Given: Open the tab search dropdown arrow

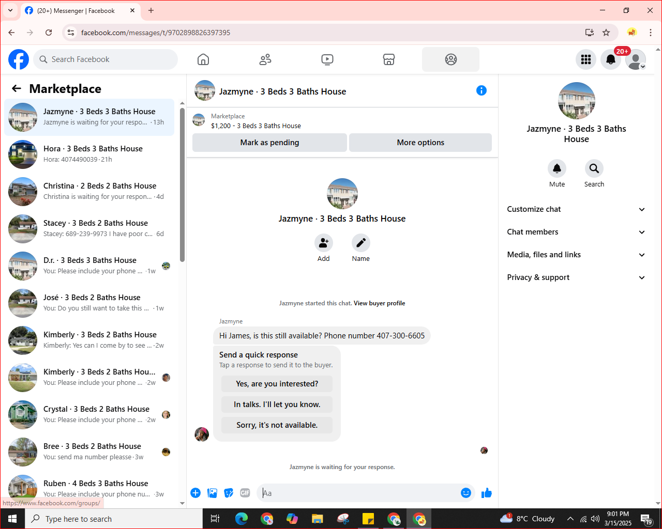Looking at the screenshot, I should 10,10.
